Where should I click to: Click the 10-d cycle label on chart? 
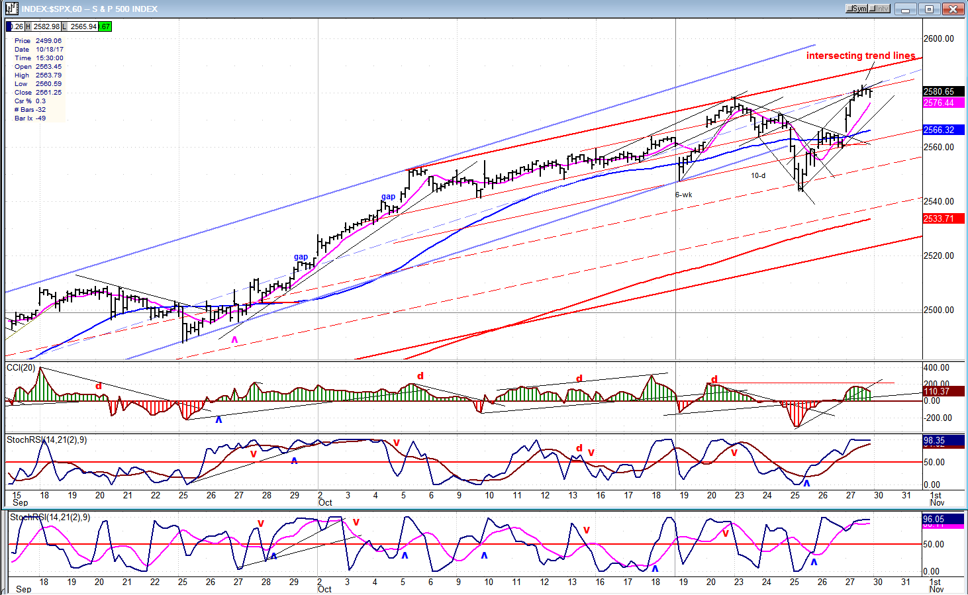(x=758, y=175)
